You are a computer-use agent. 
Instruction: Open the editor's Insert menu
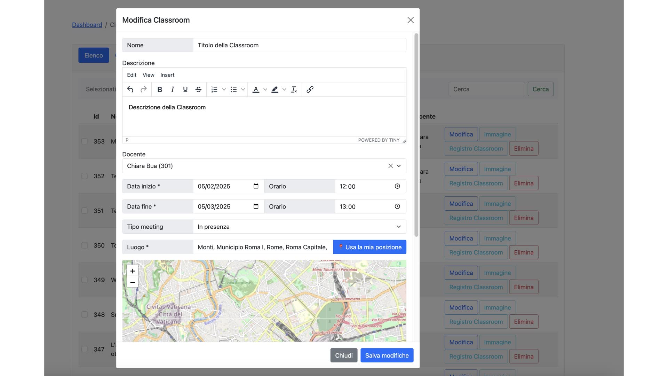click(167, 75)
